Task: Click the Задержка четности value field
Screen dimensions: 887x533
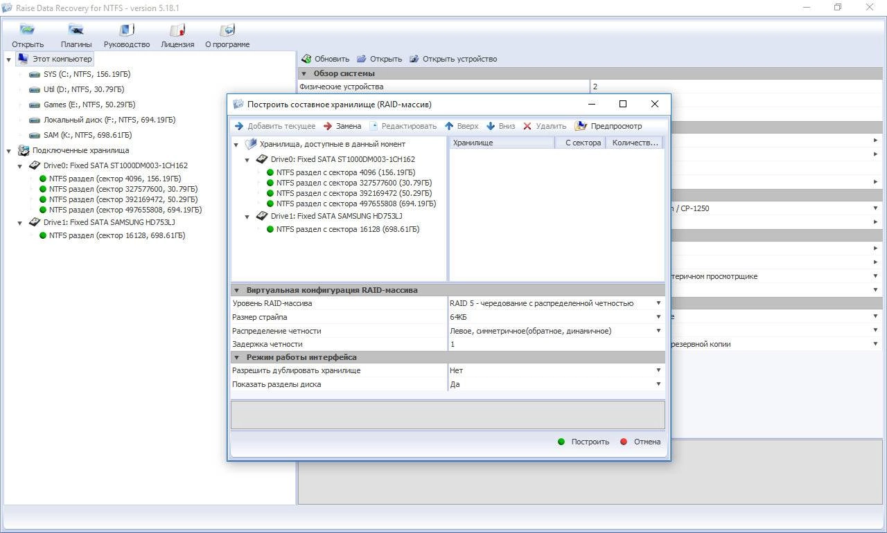Action: pos(556,344)
